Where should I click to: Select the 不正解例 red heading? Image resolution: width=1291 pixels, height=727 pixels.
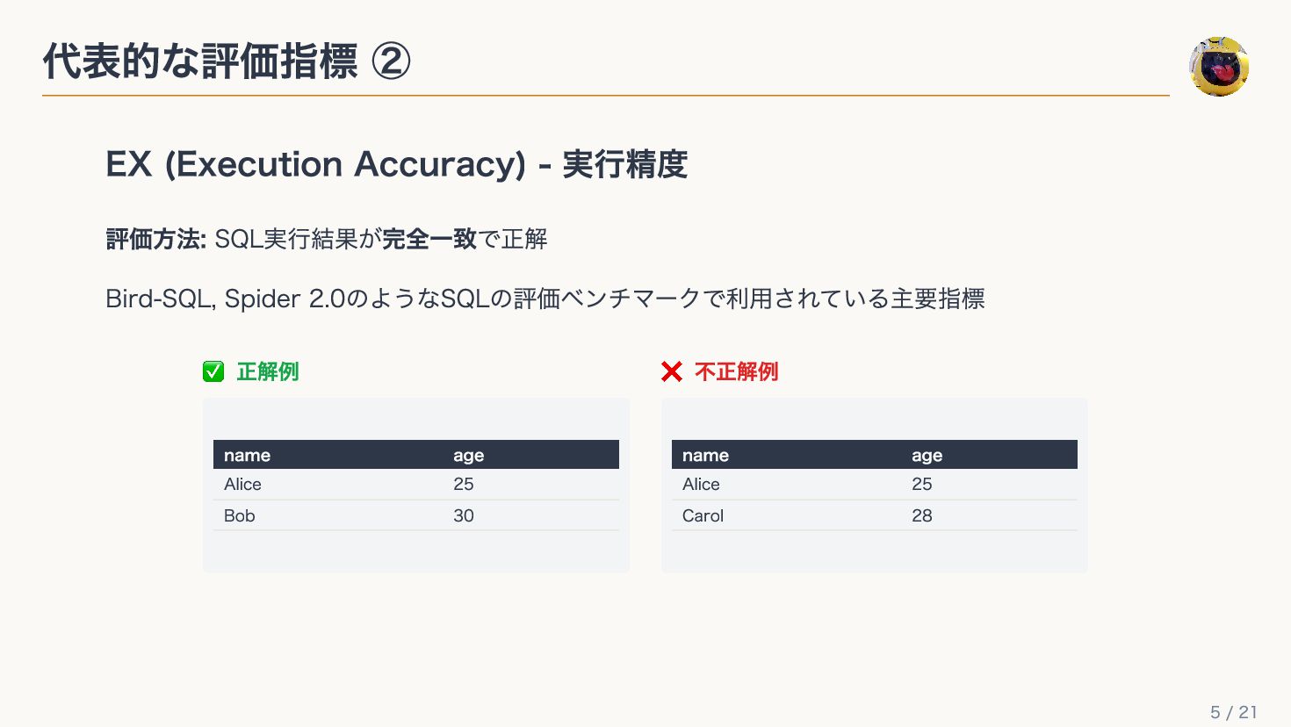tap(736, 372)
